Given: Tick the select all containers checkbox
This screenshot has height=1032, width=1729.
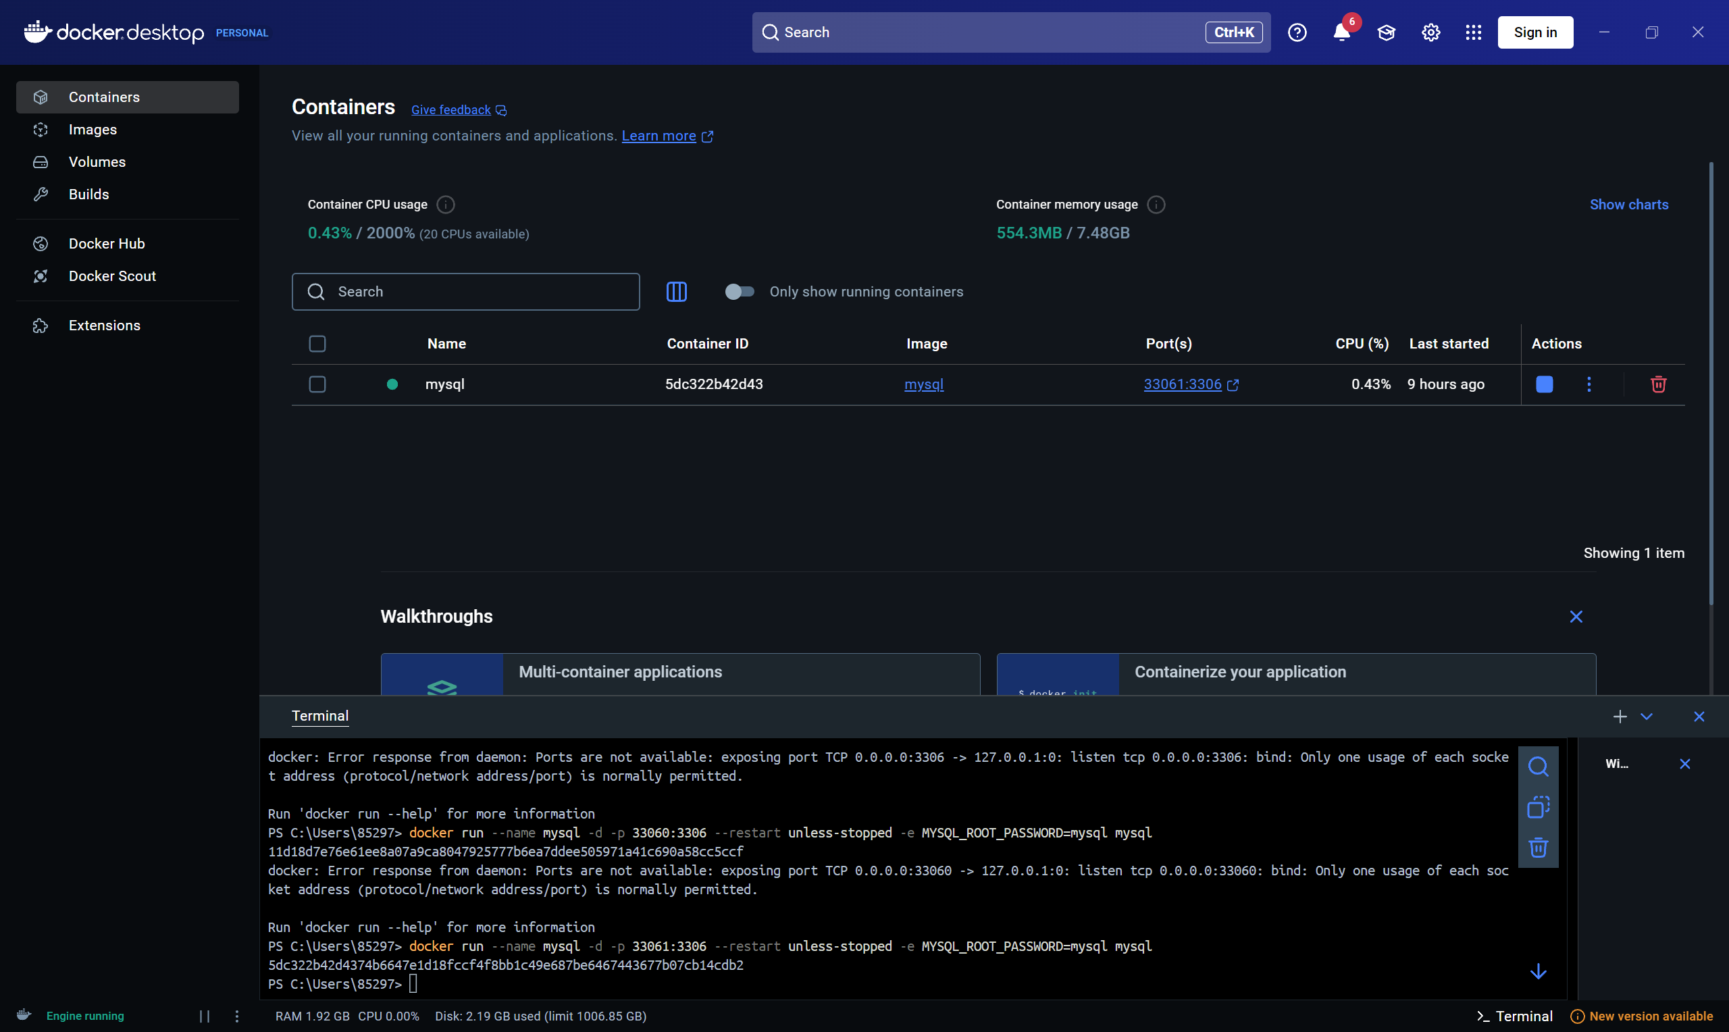Looking at the screenshot, I should coord(317,344).
